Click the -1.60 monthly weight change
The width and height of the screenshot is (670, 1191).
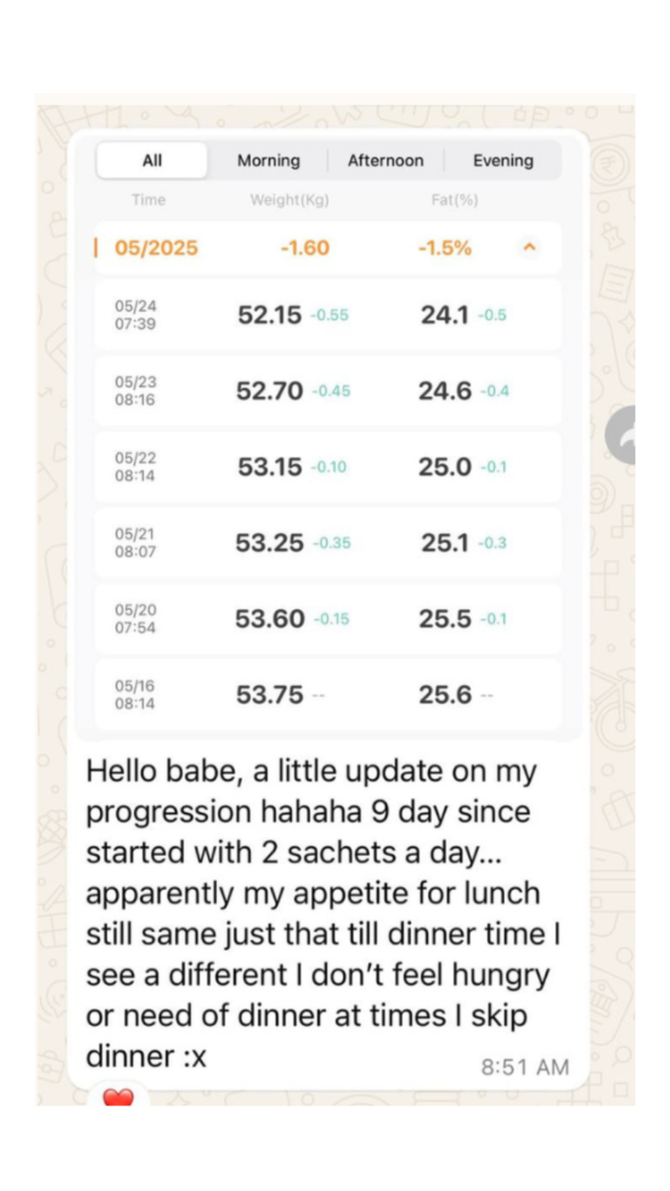[x=304, y=248]
